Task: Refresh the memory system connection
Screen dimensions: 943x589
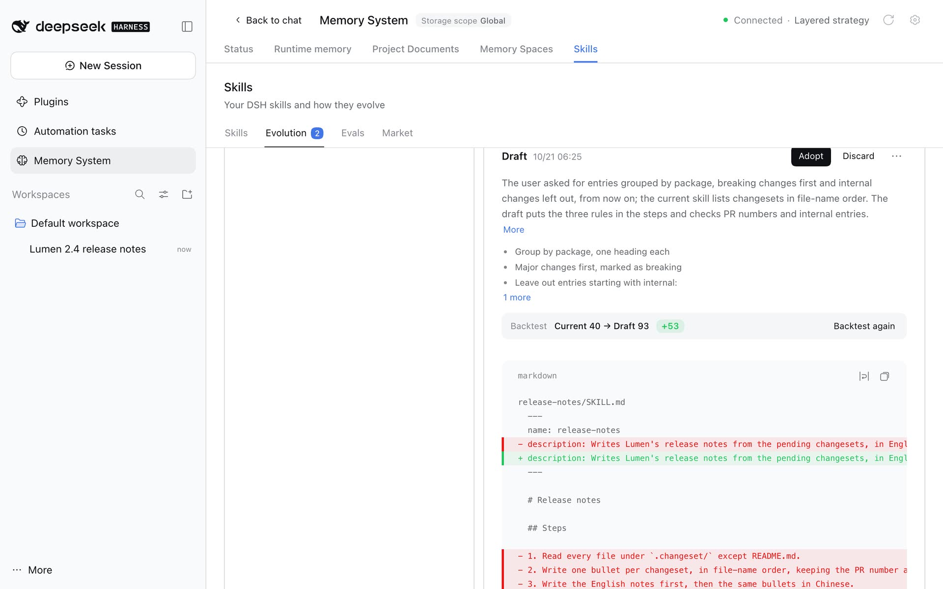Action: (888, 20)
